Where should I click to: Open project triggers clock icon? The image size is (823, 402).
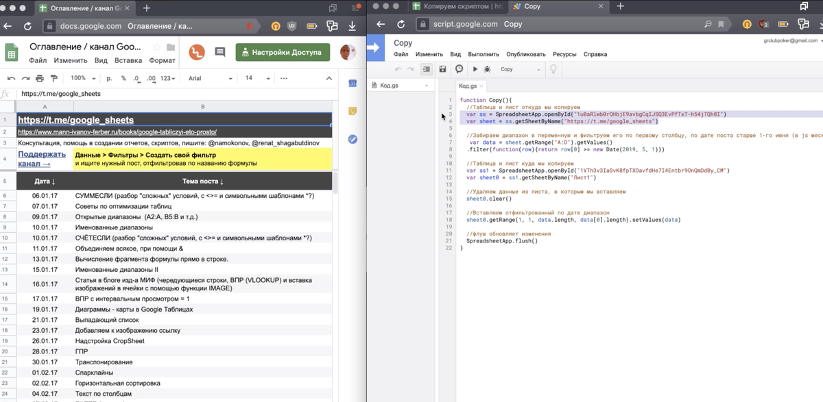tap(459, 69)
